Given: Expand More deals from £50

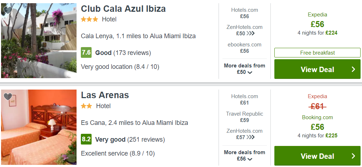Looking at the screenshot, I should [244, 69].
